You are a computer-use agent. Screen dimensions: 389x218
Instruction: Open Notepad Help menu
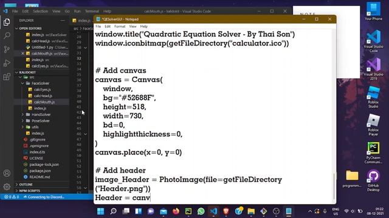point(144,27)
